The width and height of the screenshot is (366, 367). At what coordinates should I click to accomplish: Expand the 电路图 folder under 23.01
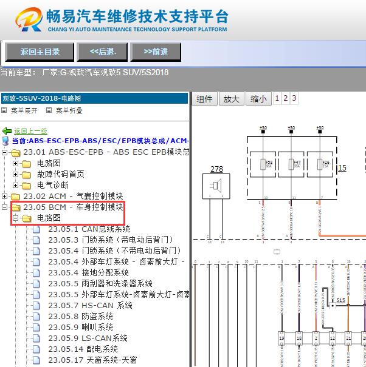coord(15,163)
